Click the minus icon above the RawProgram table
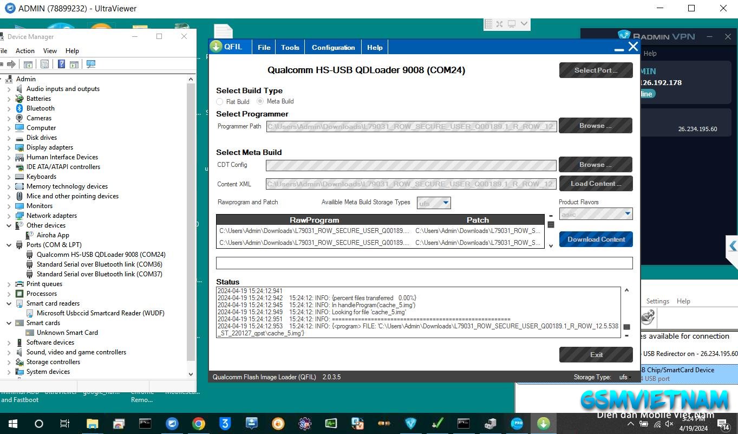The image size is (738, 434). [x=551, y=216]
